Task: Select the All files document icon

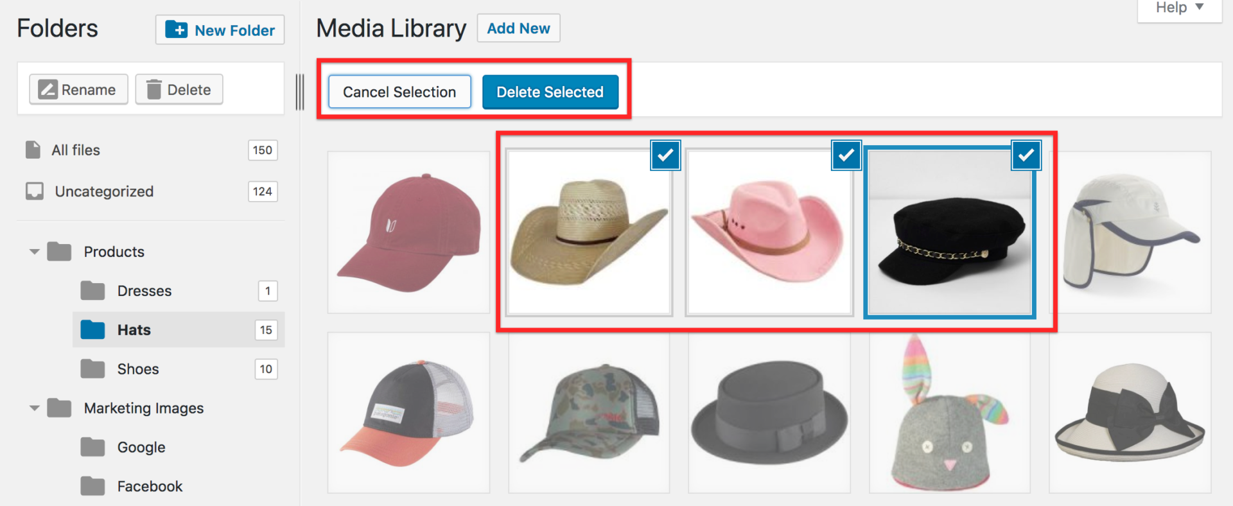Action: tap(33, 150)
